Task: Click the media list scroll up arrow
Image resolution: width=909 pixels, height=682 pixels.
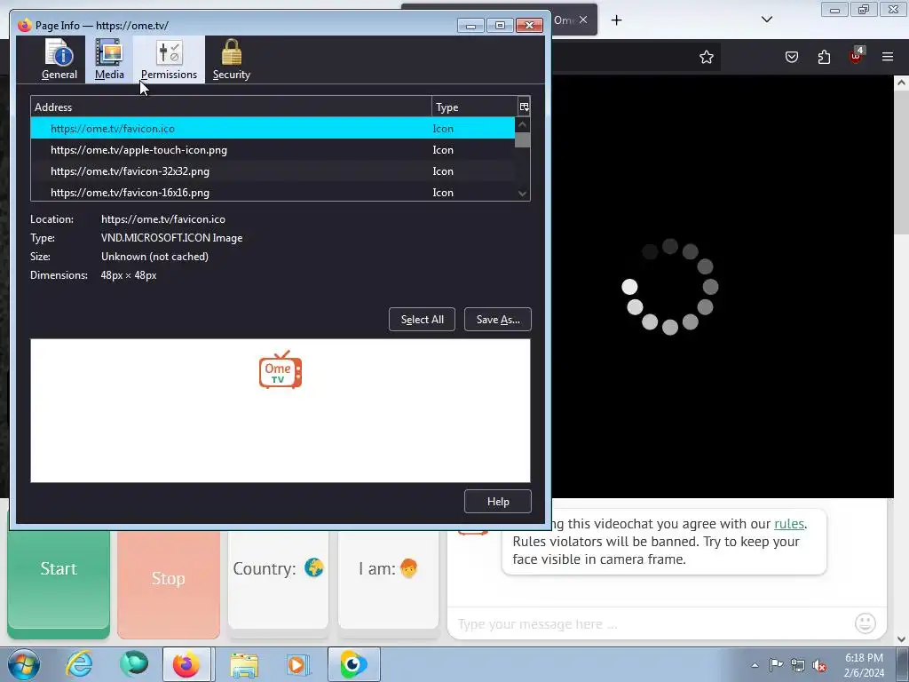Action: tap(522, 124)
